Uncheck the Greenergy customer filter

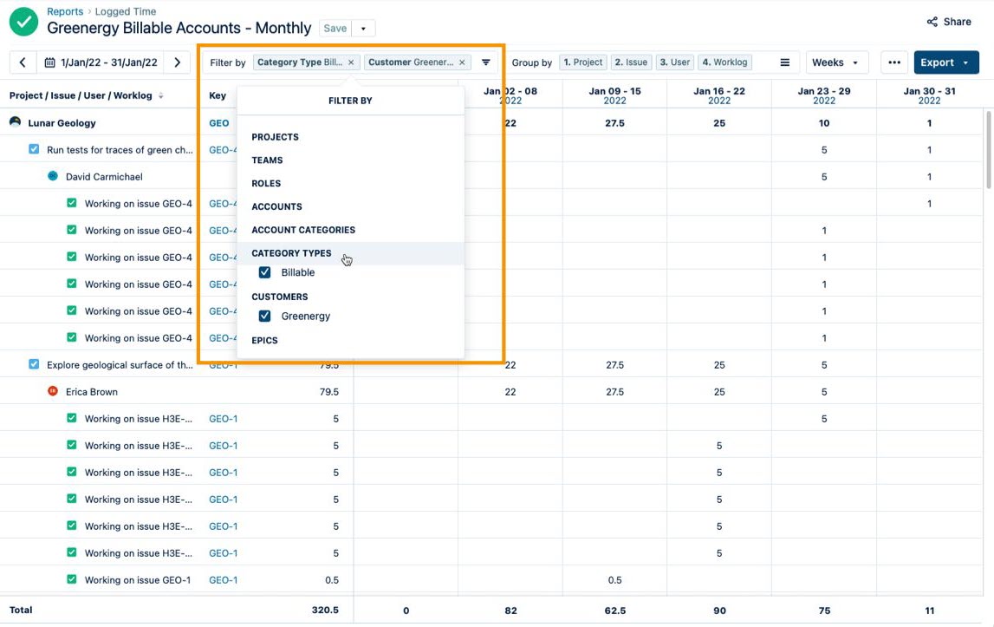(264, 316)
